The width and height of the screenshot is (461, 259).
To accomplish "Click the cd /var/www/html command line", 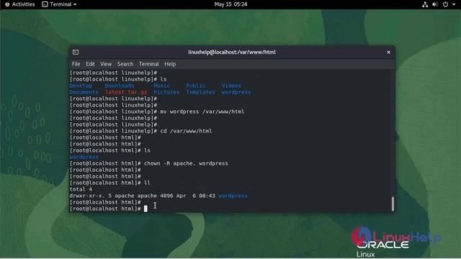I will click(x=186, y=131).
